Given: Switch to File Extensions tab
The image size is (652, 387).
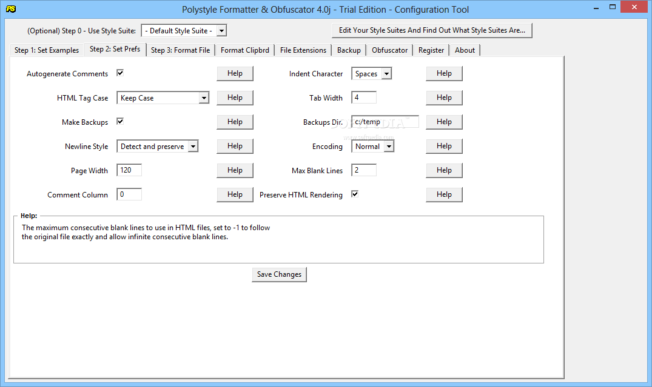Looking at the screenshot, I should (303, 50).
